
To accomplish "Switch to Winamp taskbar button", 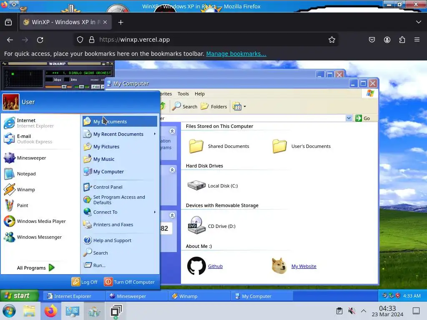I will (199, 296).
